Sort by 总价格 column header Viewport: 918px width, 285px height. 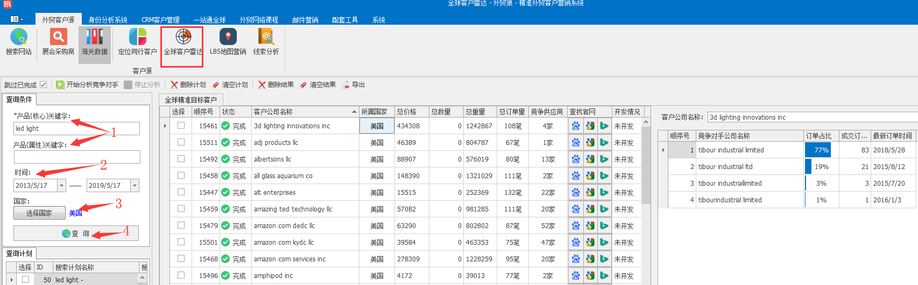point(411,112)
